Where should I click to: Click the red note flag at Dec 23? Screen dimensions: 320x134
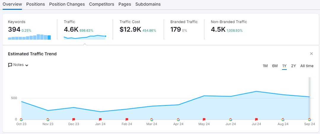(74, 120)
